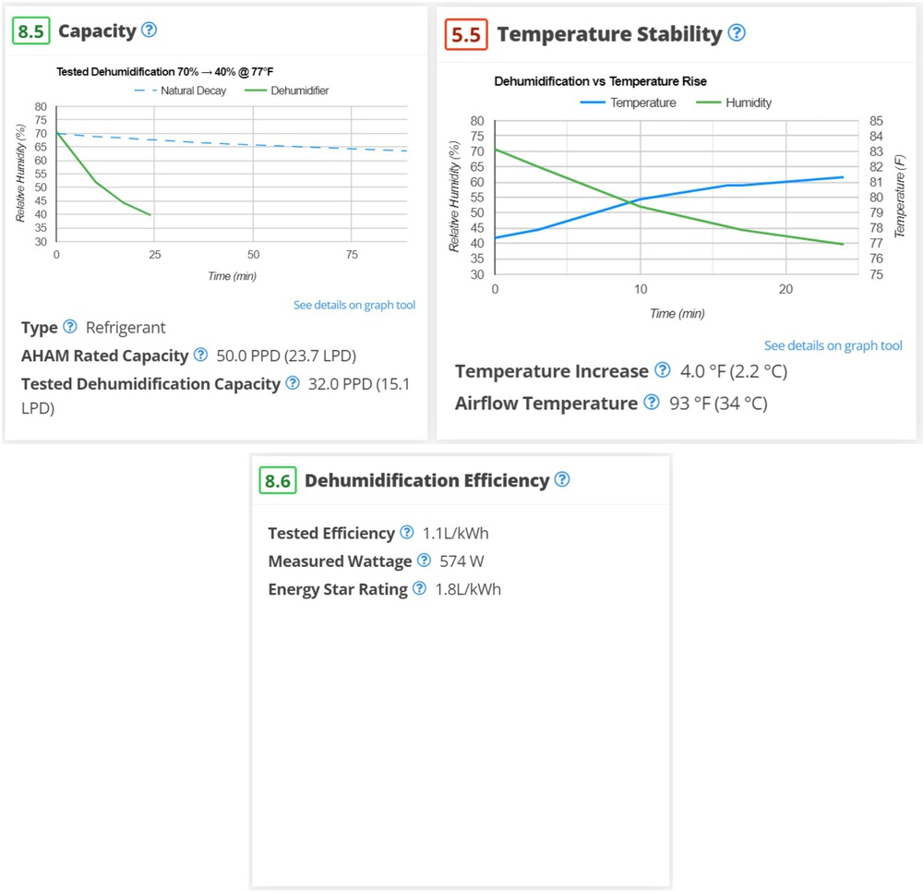The height and width of the screenshot is (893, 923).
Task: Click the 8.6 Dehumidification Efficiency score badge
Action: click(x=278, y=480)
